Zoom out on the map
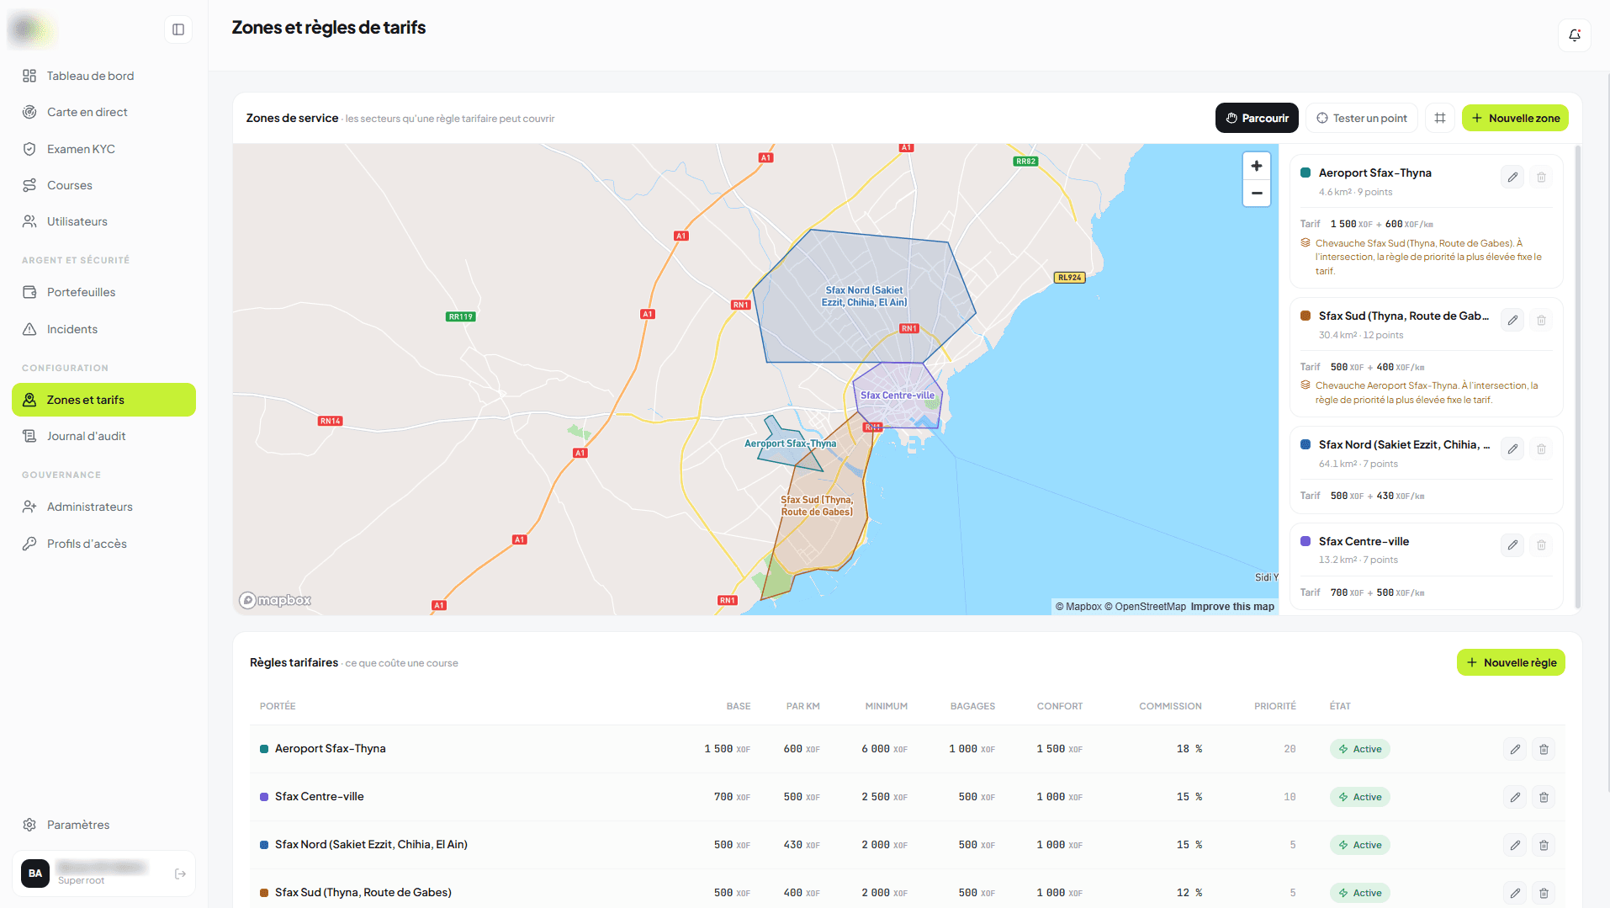 coord(1257,194)
